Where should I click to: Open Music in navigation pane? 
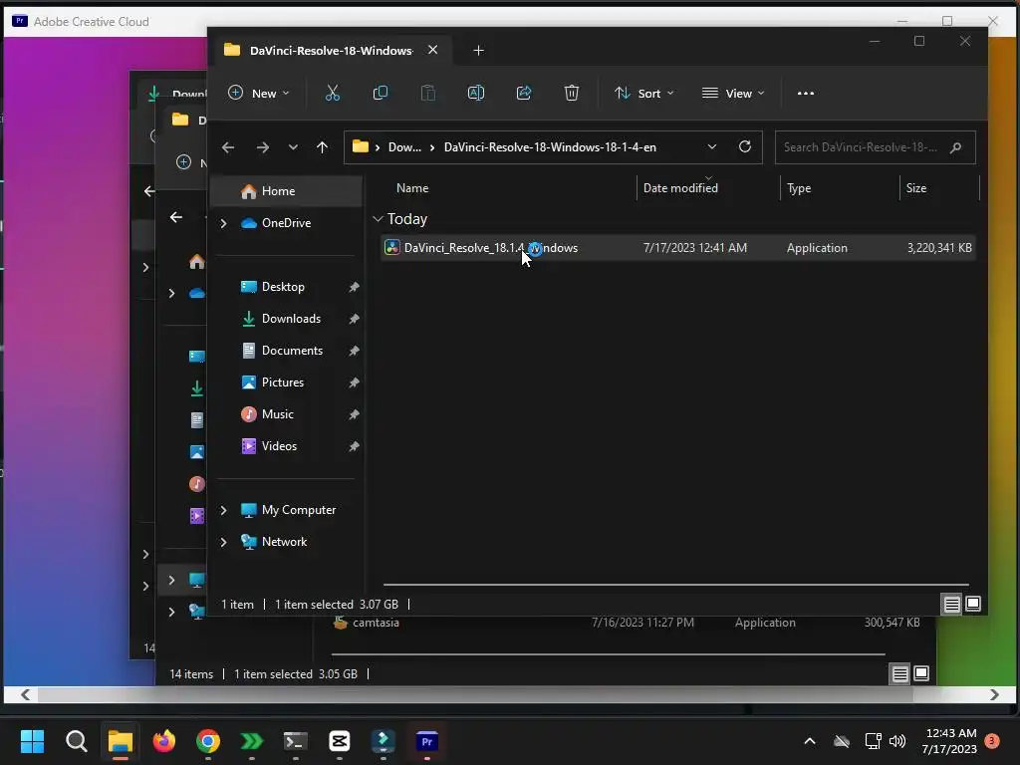tap(277, 414)
